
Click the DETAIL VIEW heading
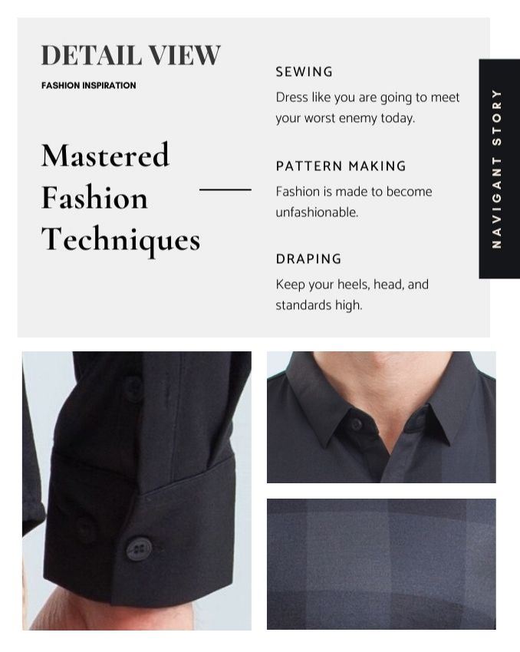click(x=131, y=55)
